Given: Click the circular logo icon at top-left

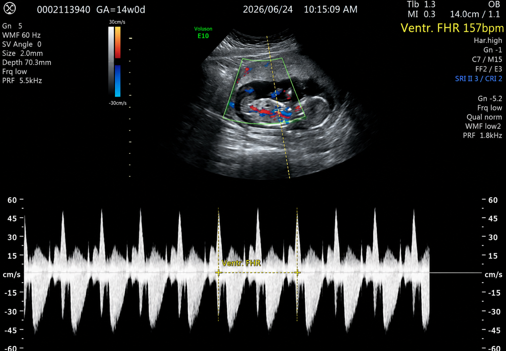Looking at the screenshot, I should [9, 8].
